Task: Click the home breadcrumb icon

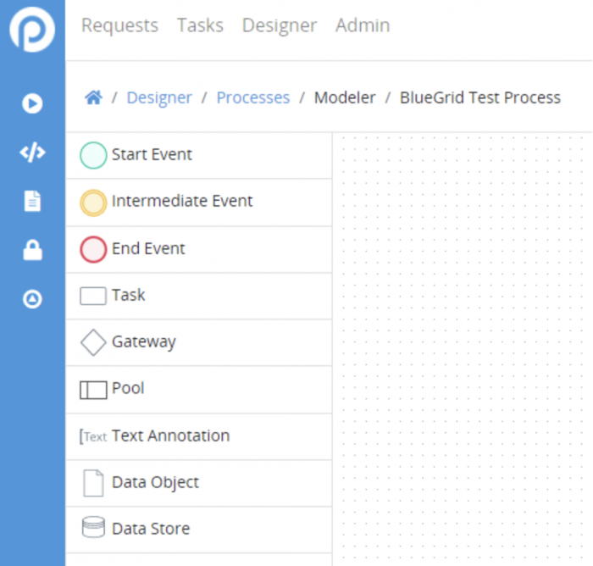Action: 93,97
